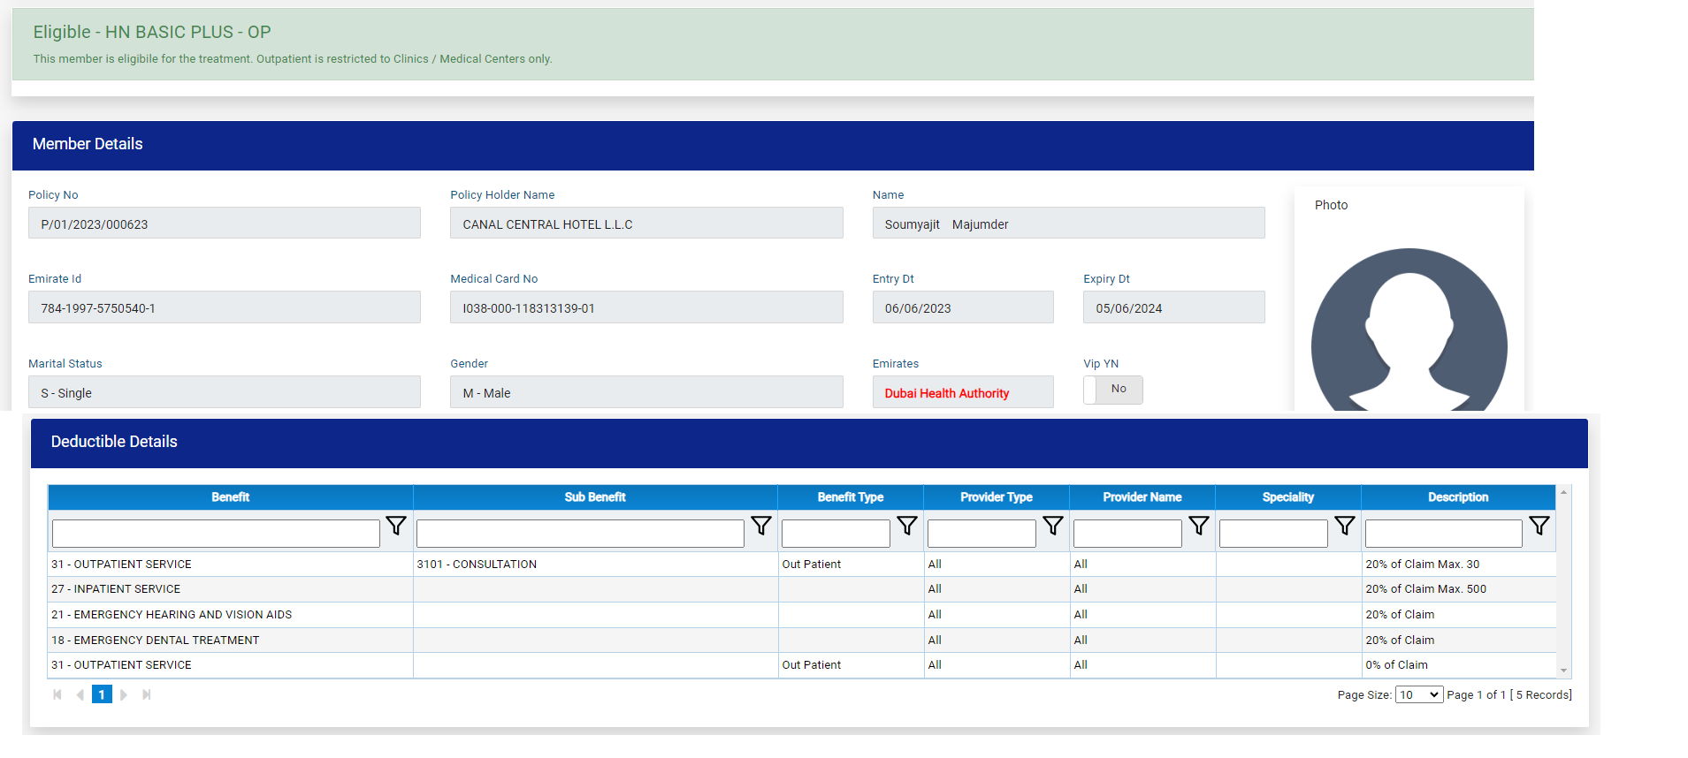
Task: Open the Benefit Type filter icon
Action: point(906,526)
